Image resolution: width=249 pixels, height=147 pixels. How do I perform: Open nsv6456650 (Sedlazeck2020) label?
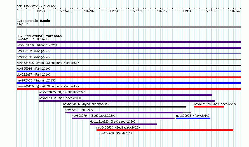[x=118, y=127]
